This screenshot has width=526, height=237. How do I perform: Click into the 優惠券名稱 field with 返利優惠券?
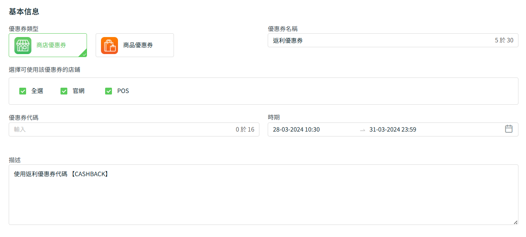[x=378, y=40]
